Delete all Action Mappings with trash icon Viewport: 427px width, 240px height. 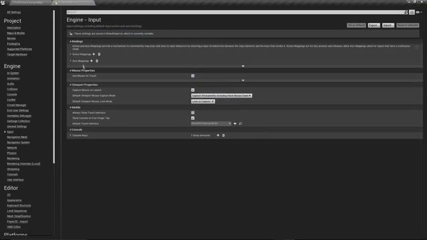(99, 54)
